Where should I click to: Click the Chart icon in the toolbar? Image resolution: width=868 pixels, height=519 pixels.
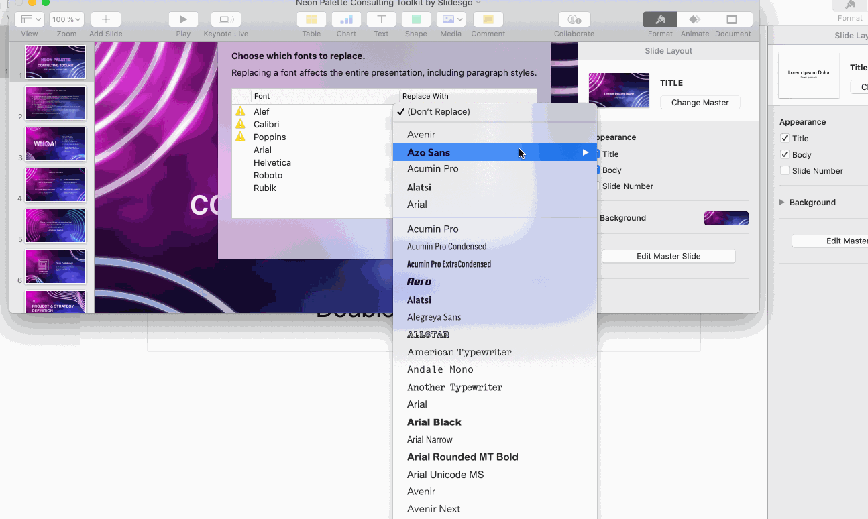click(346, 20)
